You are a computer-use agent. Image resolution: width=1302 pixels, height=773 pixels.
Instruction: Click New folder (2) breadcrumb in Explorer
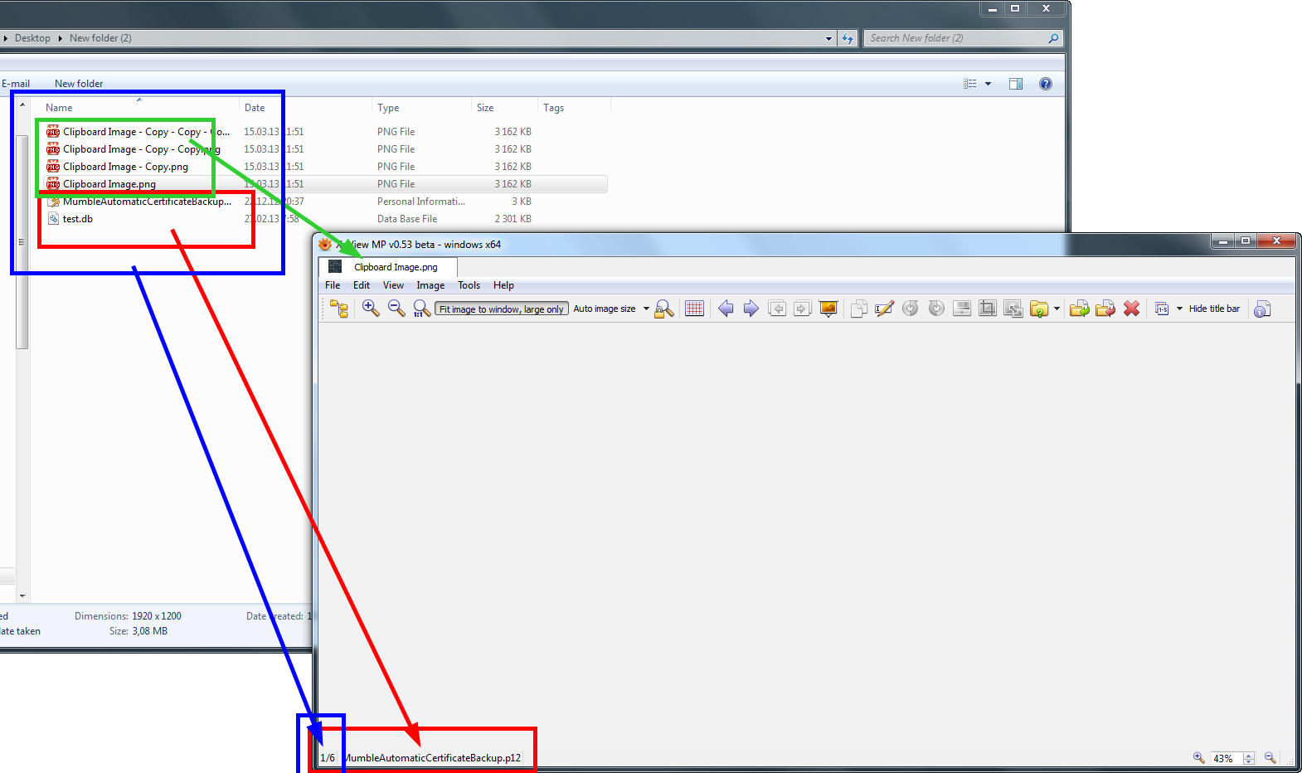[100, 38]
